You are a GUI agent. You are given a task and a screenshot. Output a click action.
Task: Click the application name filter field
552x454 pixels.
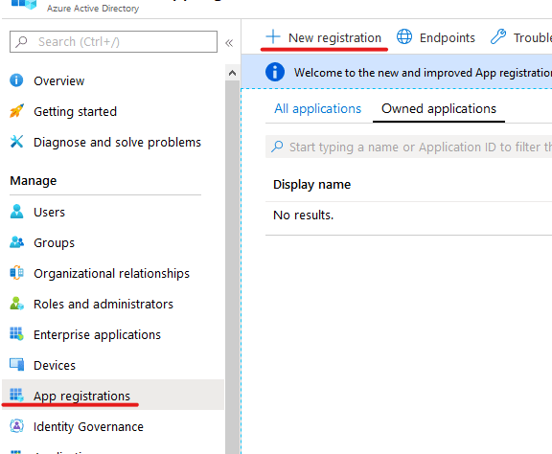(408, 147)
